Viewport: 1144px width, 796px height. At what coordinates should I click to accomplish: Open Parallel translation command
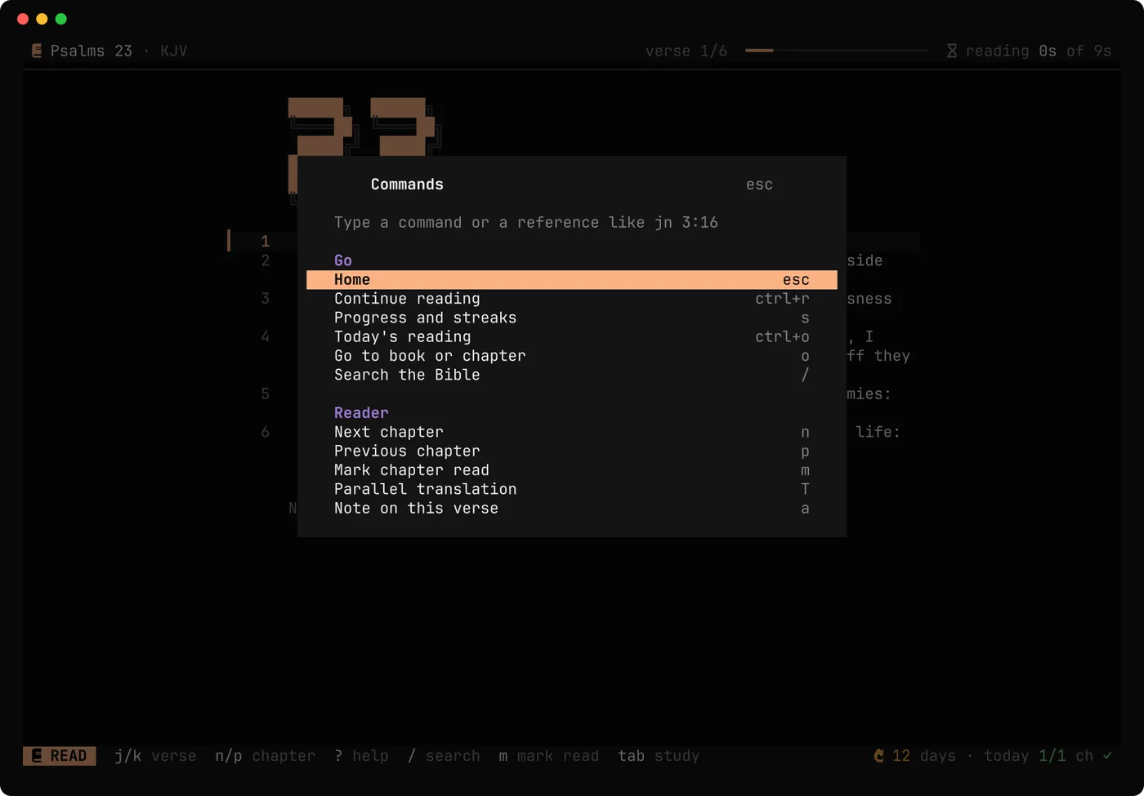tap(572, 489)
